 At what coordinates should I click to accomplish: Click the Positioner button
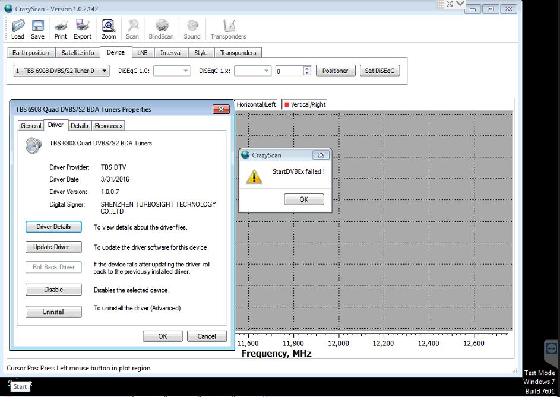point(336,71)
